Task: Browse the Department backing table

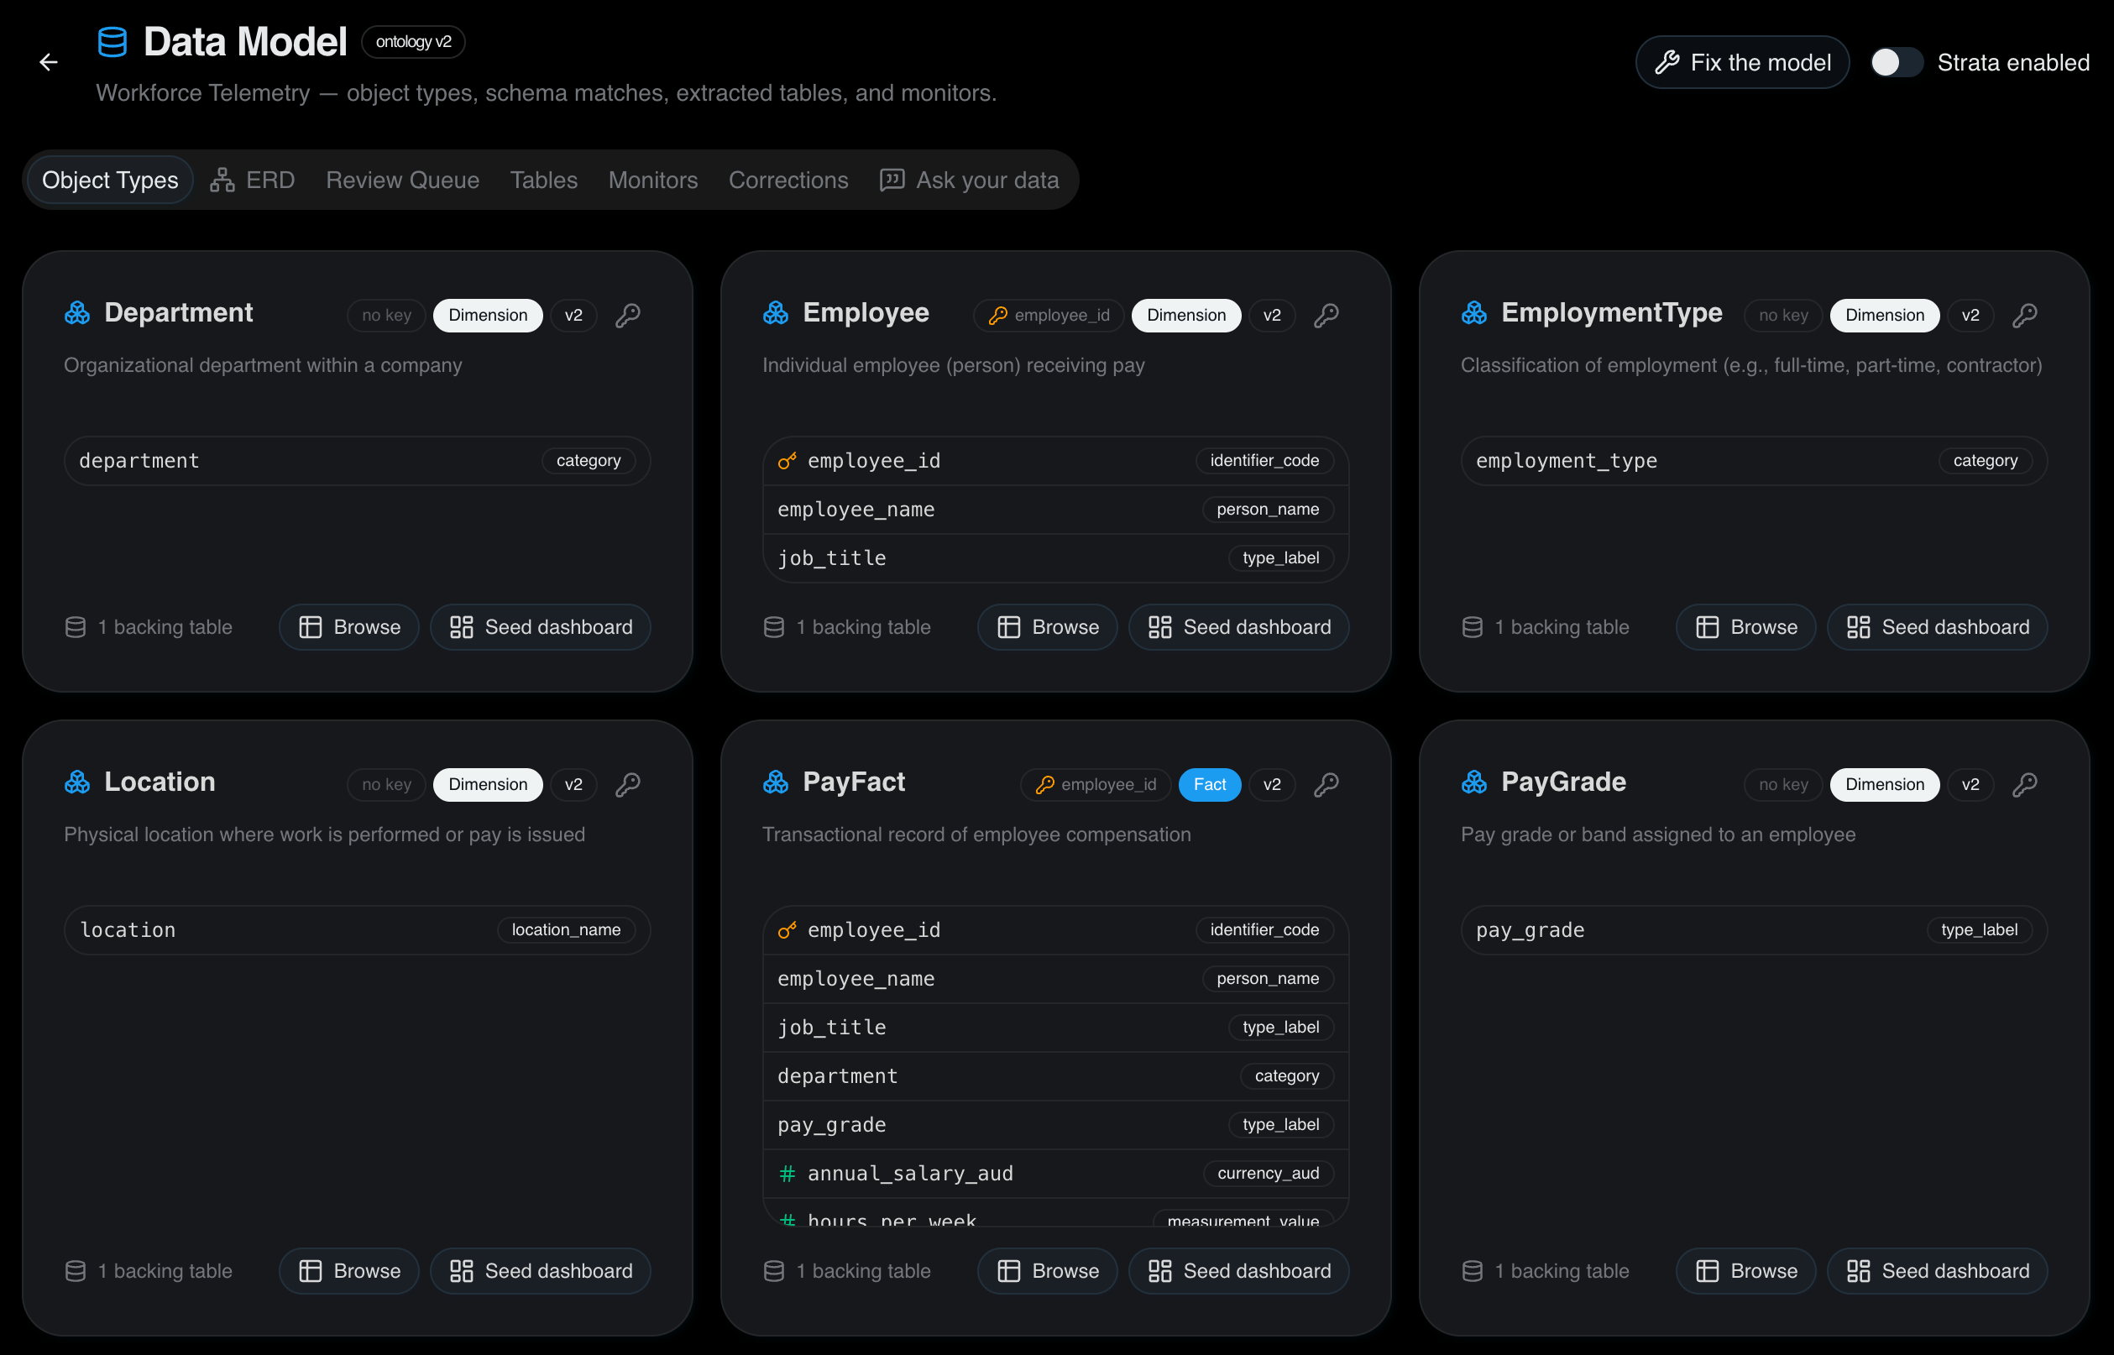Action: 349,627
